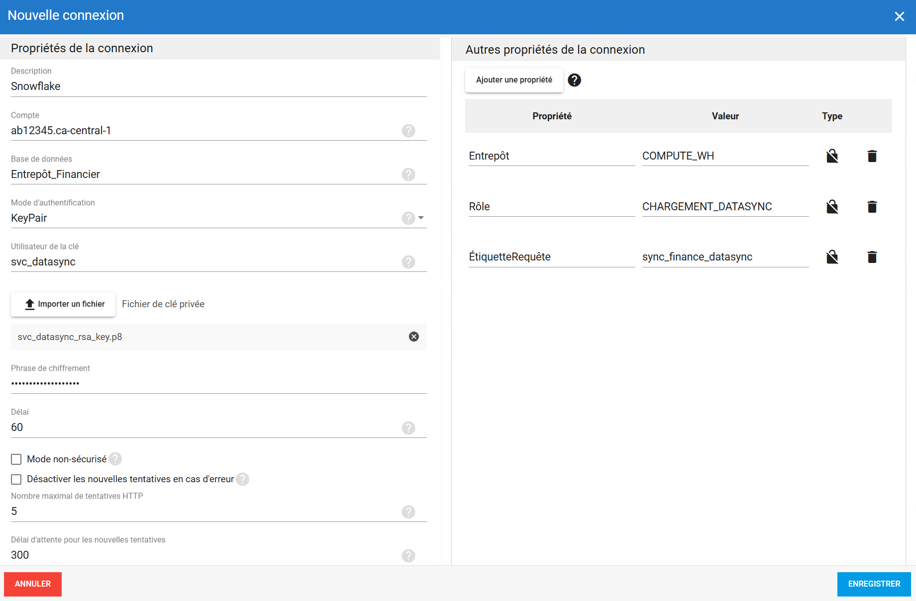Enable the Mode non-sécurisé checkbox
916x601 pixels.
16,459
